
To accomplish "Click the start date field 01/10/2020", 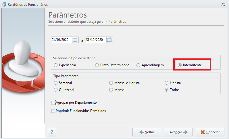I will click(61, 40).
